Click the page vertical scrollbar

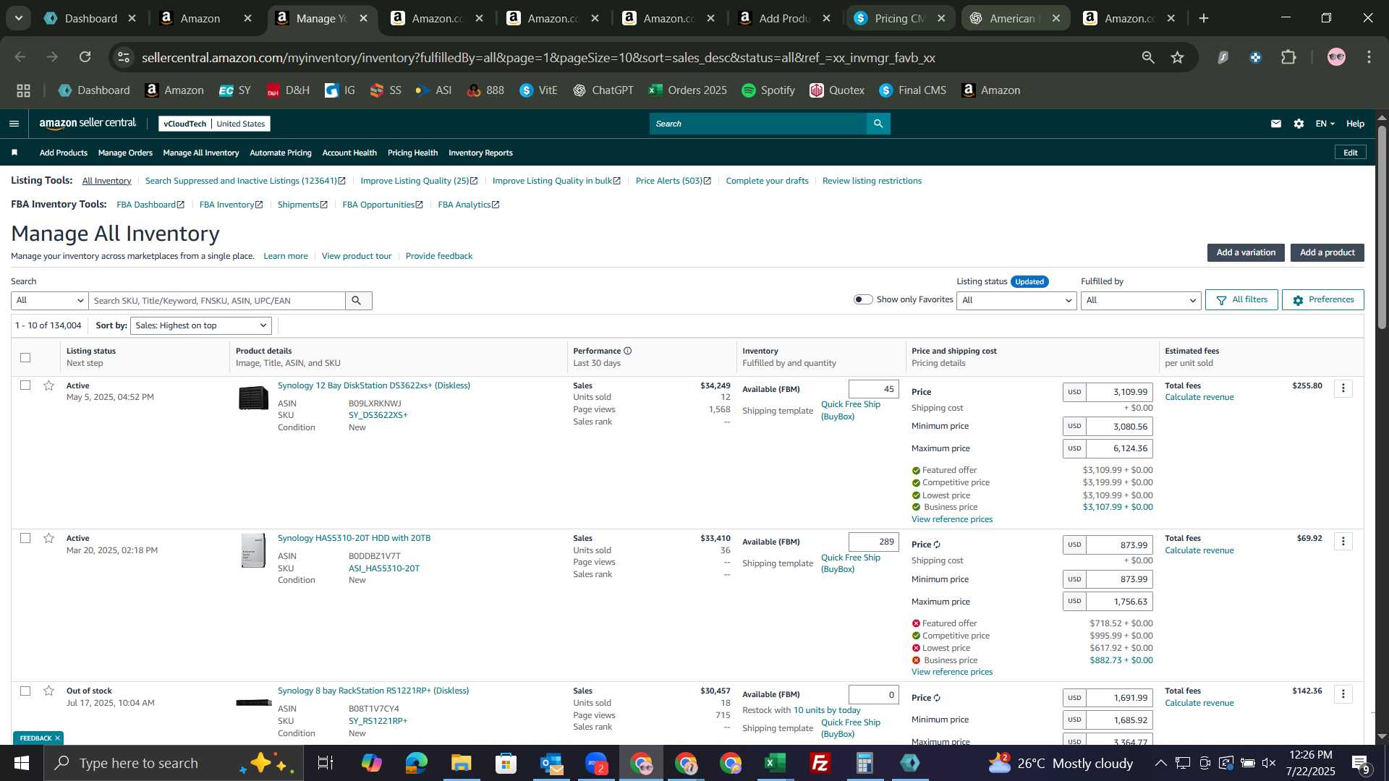tap(1382, 228)
